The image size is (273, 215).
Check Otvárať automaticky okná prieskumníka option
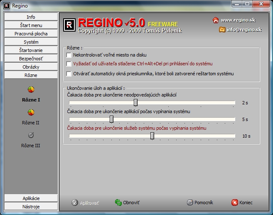69,74
